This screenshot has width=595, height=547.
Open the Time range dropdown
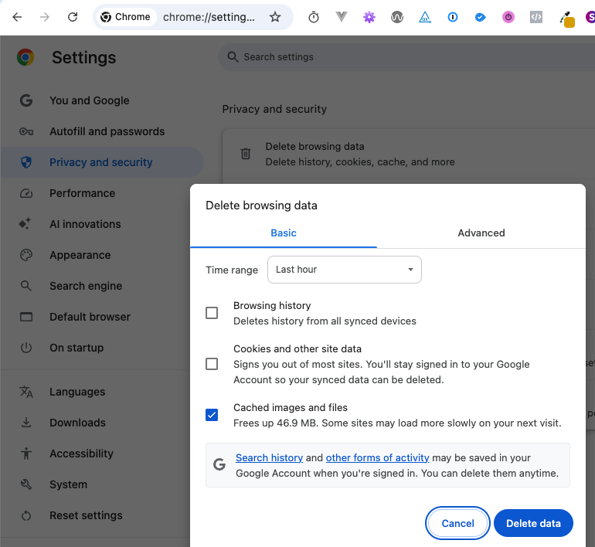345,270
